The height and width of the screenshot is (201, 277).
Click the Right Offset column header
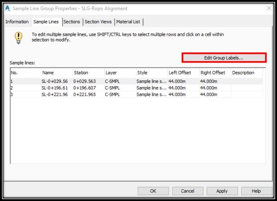click(x=215, y=72)
